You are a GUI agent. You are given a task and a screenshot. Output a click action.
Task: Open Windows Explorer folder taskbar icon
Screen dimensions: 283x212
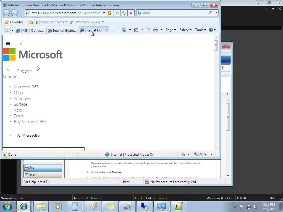click(x=41, y=206)
